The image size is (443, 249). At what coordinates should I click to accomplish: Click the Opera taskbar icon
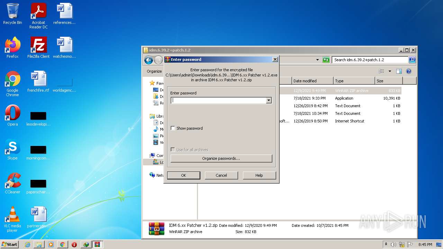[x=74, y=245]
